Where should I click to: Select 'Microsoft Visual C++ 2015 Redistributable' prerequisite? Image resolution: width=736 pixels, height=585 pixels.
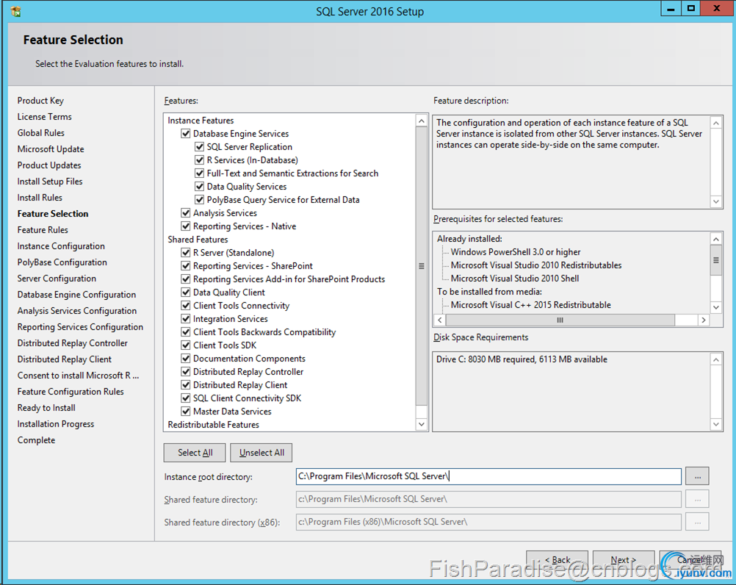531,305
